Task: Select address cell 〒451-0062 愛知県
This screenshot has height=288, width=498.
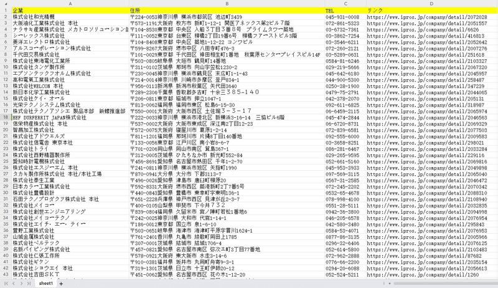Action: (x=227, y=274)
